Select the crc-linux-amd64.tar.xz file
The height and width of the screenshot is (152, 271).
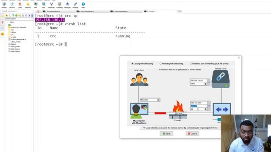click(x=17, y=39)
